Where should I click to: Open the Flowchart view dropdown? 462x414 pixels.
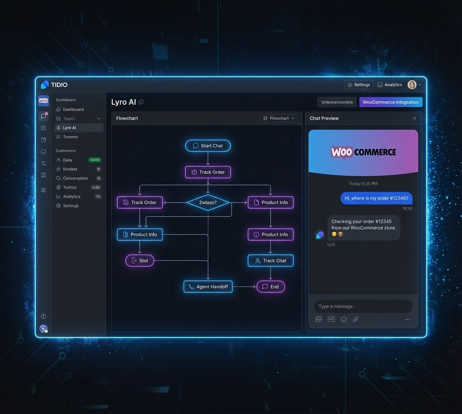click(279, 118)
